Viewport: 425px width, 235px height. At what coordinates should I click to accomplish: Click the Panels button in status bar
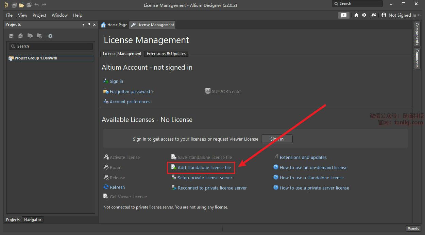coord(413,229)
